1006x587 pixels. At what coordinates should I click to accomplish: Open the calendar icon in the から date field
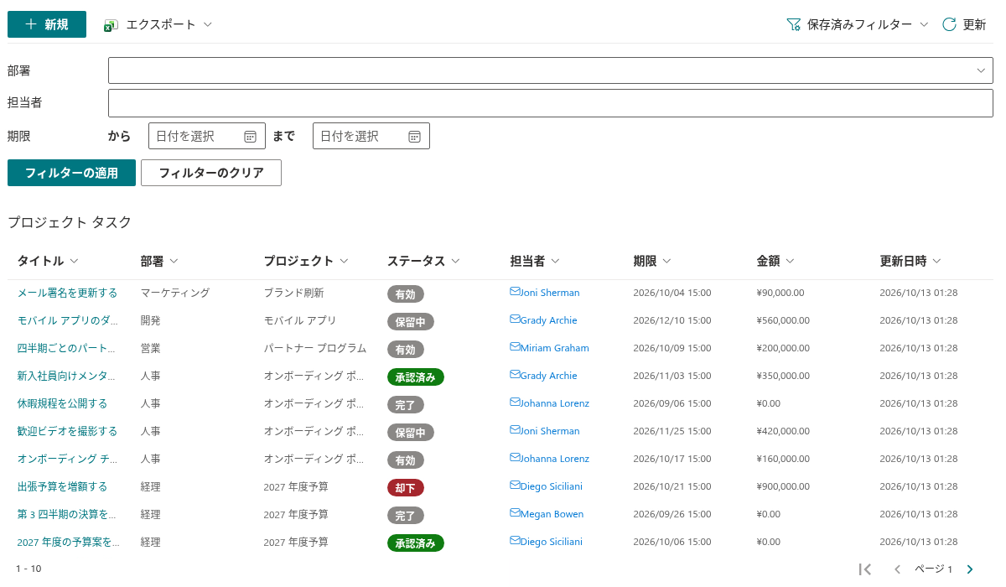250,137
